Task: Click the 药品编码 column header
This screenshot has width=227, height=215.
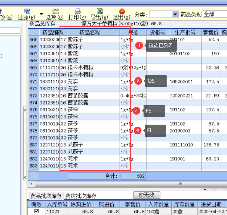Action: [53, 32]
